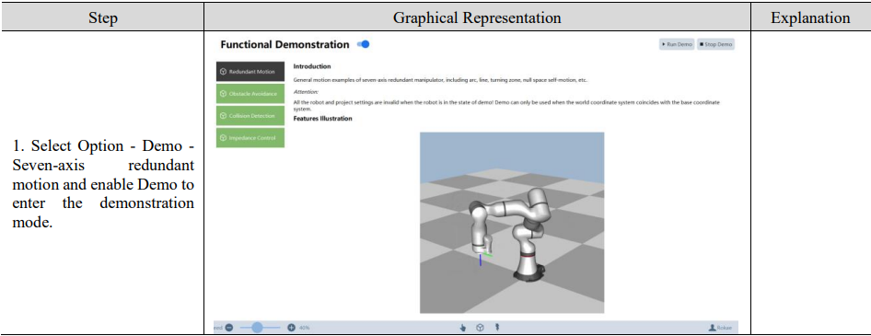The height and width of the screenshot is (336, 871).
Task: Select the Impedance Control tab
Action: 250,138
